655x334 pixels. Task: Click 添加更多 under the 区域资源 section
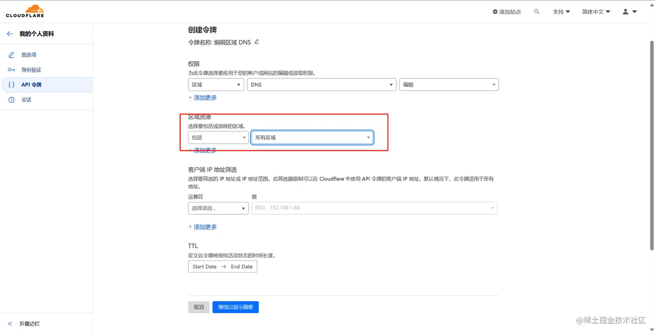[203, 150]
